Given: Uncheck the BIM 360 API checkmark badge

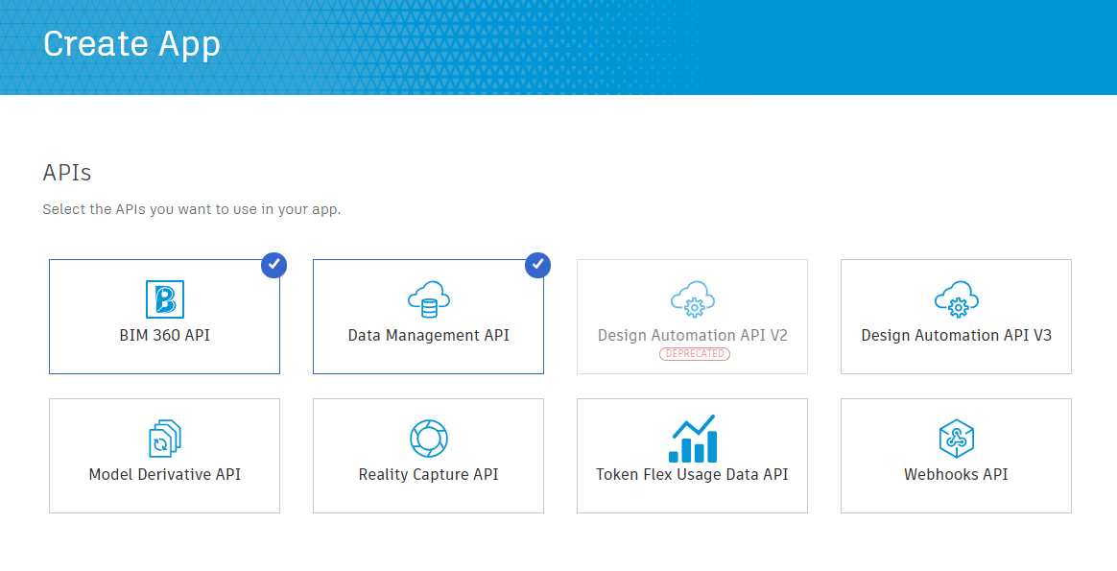Looking at the screenshot, I should point(273,265).
